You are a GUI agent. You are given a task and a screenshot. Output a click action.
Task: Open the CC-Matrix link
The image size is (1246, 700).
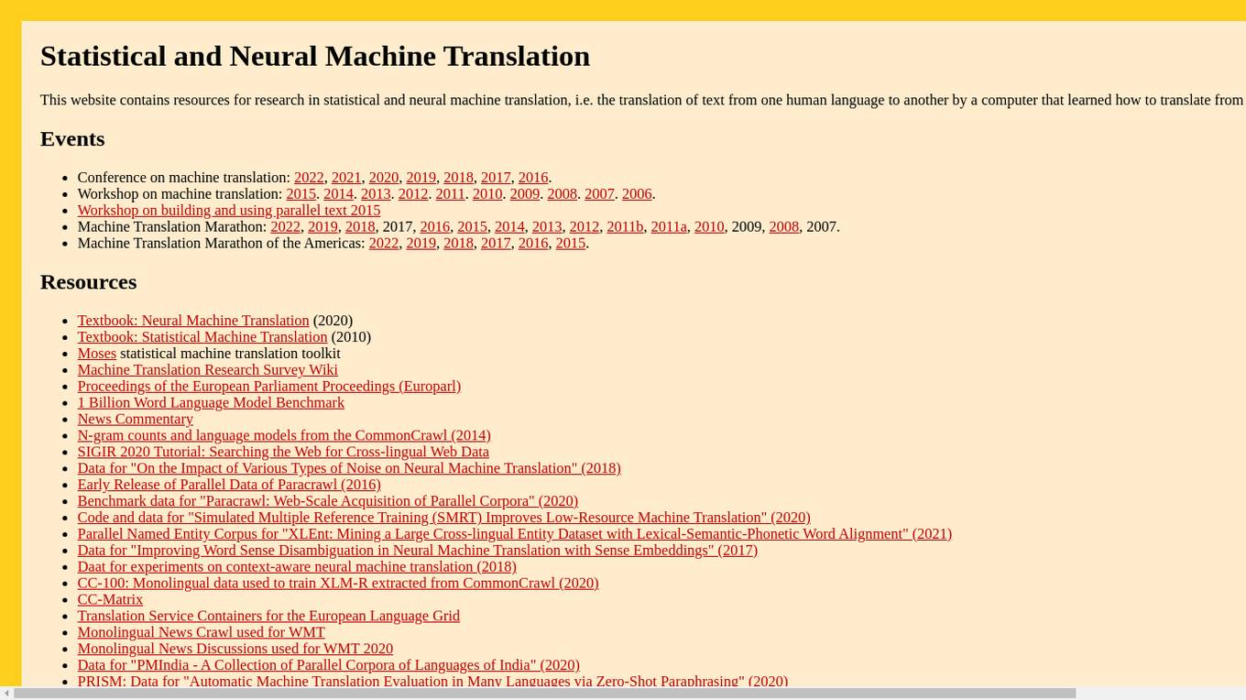pos(111,601)
